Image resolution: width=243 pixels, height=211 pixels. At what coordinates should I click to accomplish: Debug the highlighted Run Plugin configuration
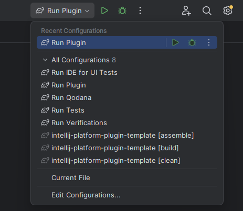coord(192,42)
